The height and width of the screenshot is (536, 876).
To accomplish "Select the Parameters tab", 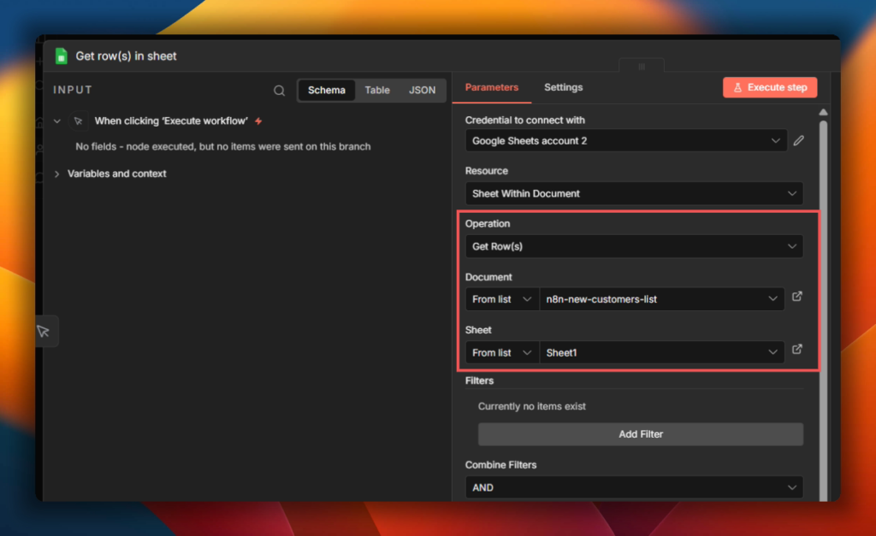I will [x=492, y=87].
